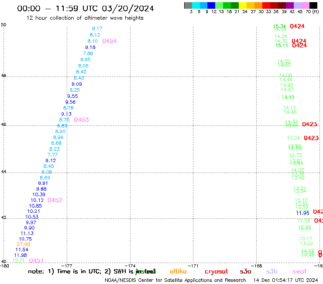Click the gray swatch in the color scale
This screenshot has width=323, height=284.
click(x=188, y=5)
